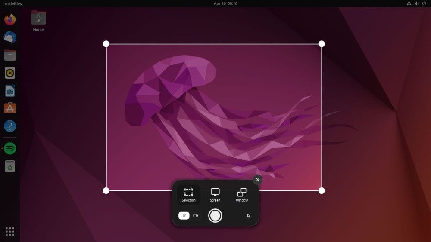Choose screenshot (camera) mode toggle

pyautogui.click(x=184, y=216)
